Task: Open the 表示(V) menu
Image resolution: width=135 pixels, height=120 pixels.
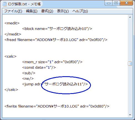Action: coord(63,11)
